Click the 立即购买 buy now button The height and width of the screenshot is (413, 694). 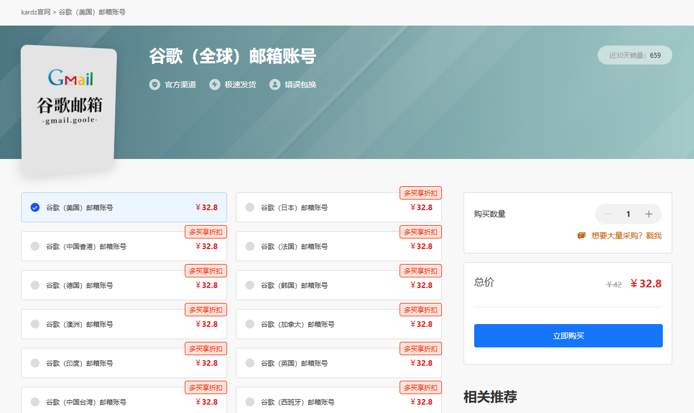[568, 336]
